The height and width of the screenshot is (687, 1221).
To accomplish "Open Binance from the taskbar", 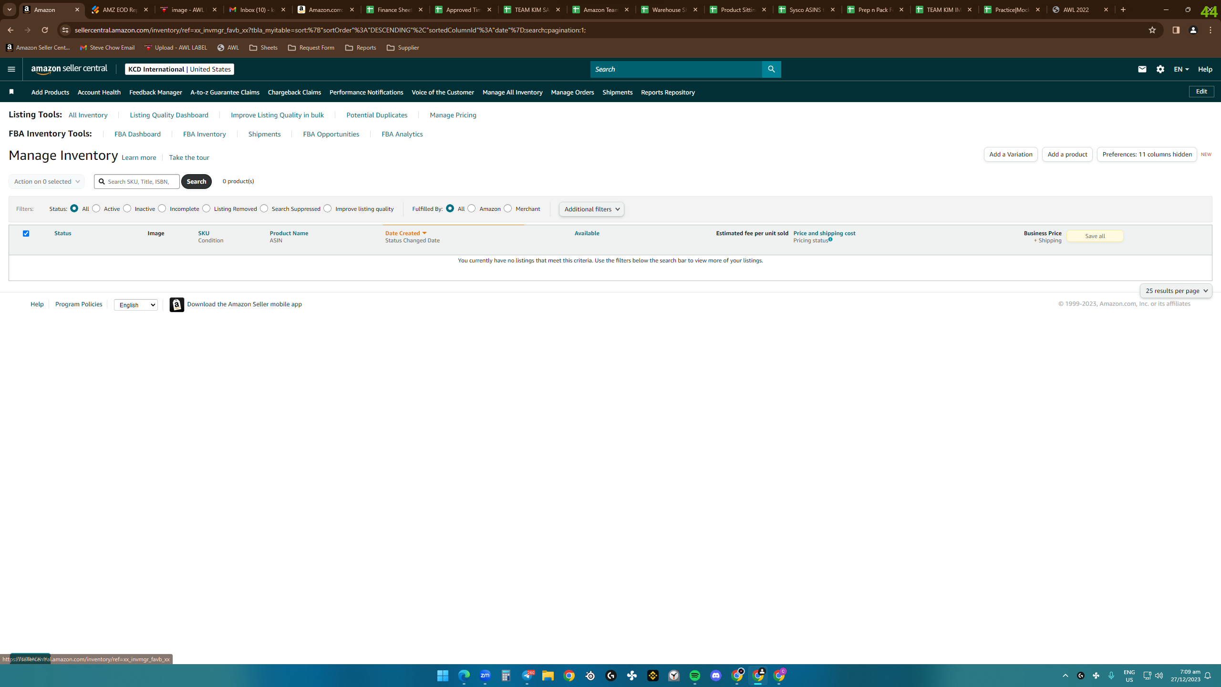I will pyautogui.click(x=653, y=676).
